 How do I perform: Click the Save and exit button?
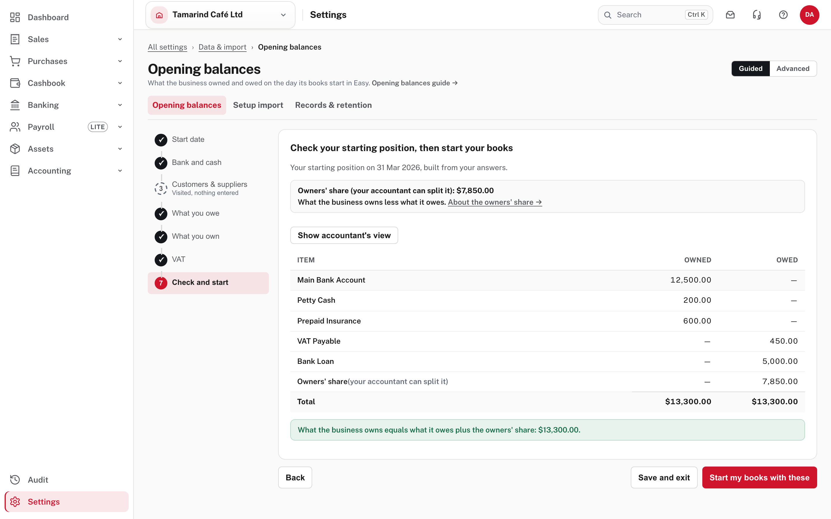pyautogui.click(x=664, y=477)
